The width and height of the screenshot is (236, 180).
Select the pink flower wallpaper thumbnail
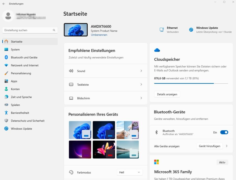[x=104, y=149]
